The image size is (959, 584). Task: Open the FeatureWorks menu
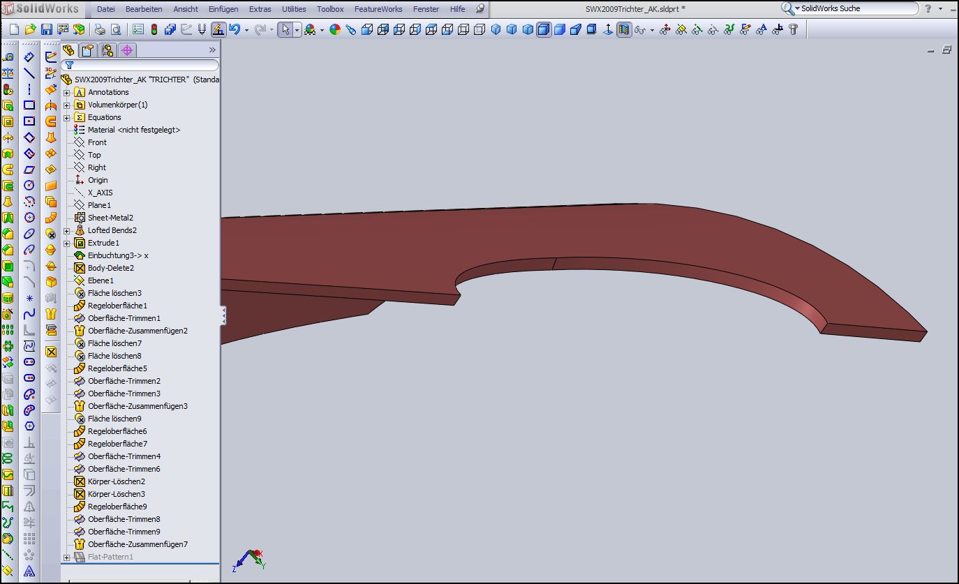click(x=378, y=9)
